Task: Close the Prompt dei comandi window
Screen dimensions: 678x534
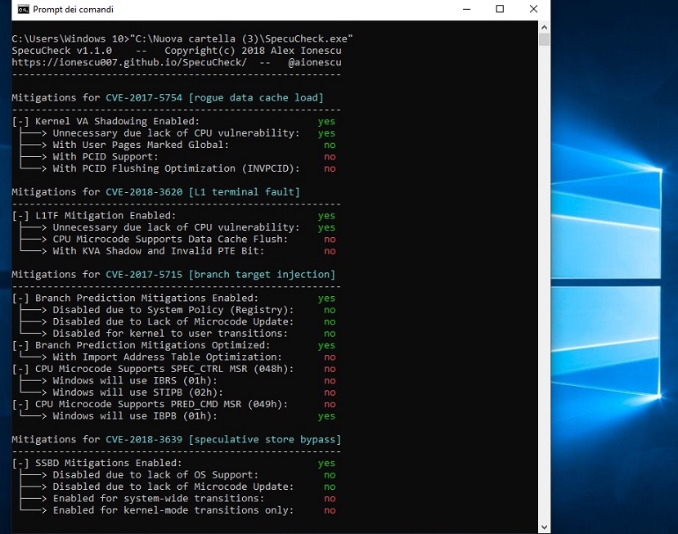Action: (x=533, y=9)
